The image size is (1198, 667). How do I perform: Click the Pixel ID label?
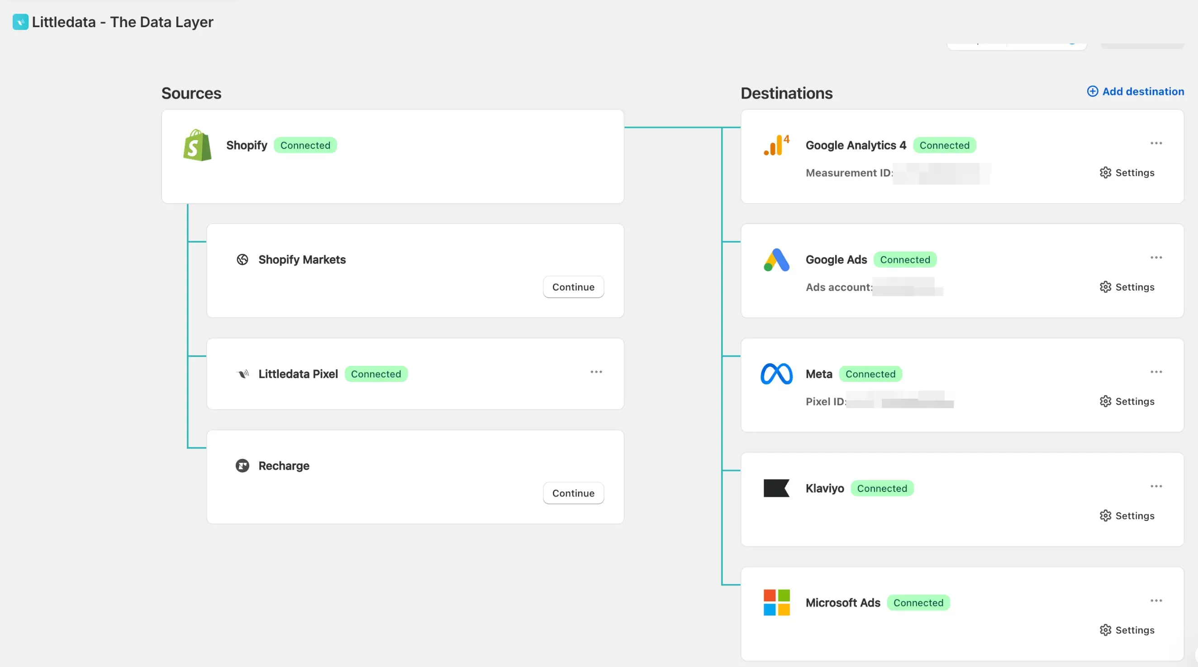[826, 401]
